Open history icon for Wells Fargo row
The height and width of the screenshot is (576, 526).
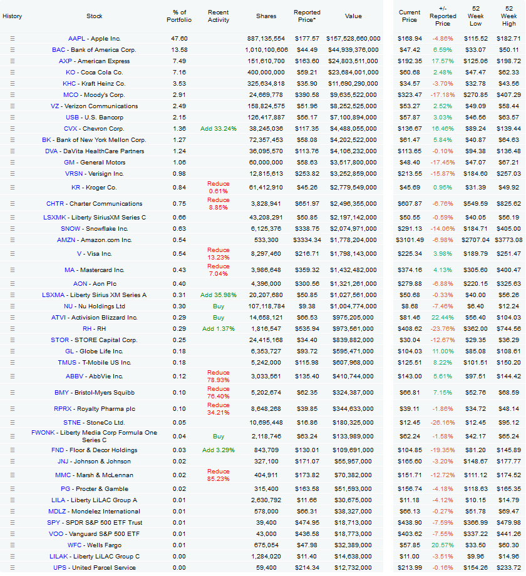(12, 545)
